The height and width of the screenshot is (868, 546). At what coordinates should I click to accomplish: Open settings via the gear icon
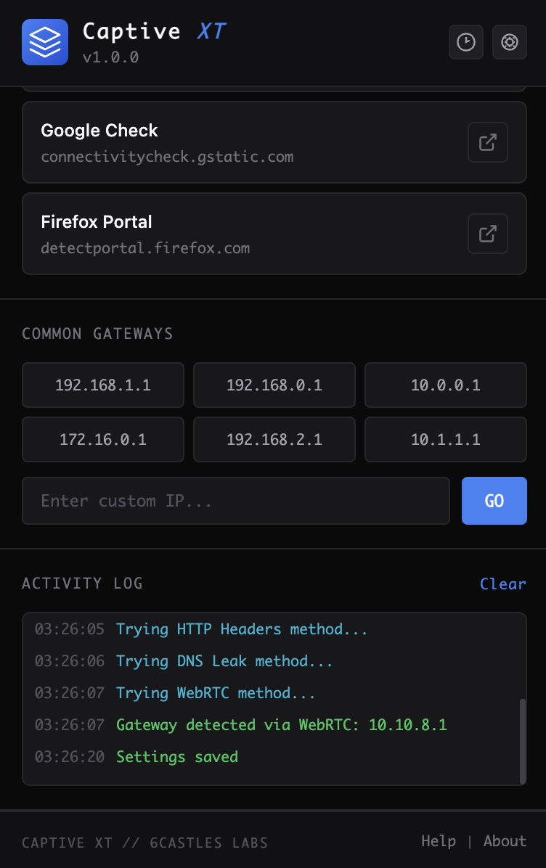[x=509, y=42]
